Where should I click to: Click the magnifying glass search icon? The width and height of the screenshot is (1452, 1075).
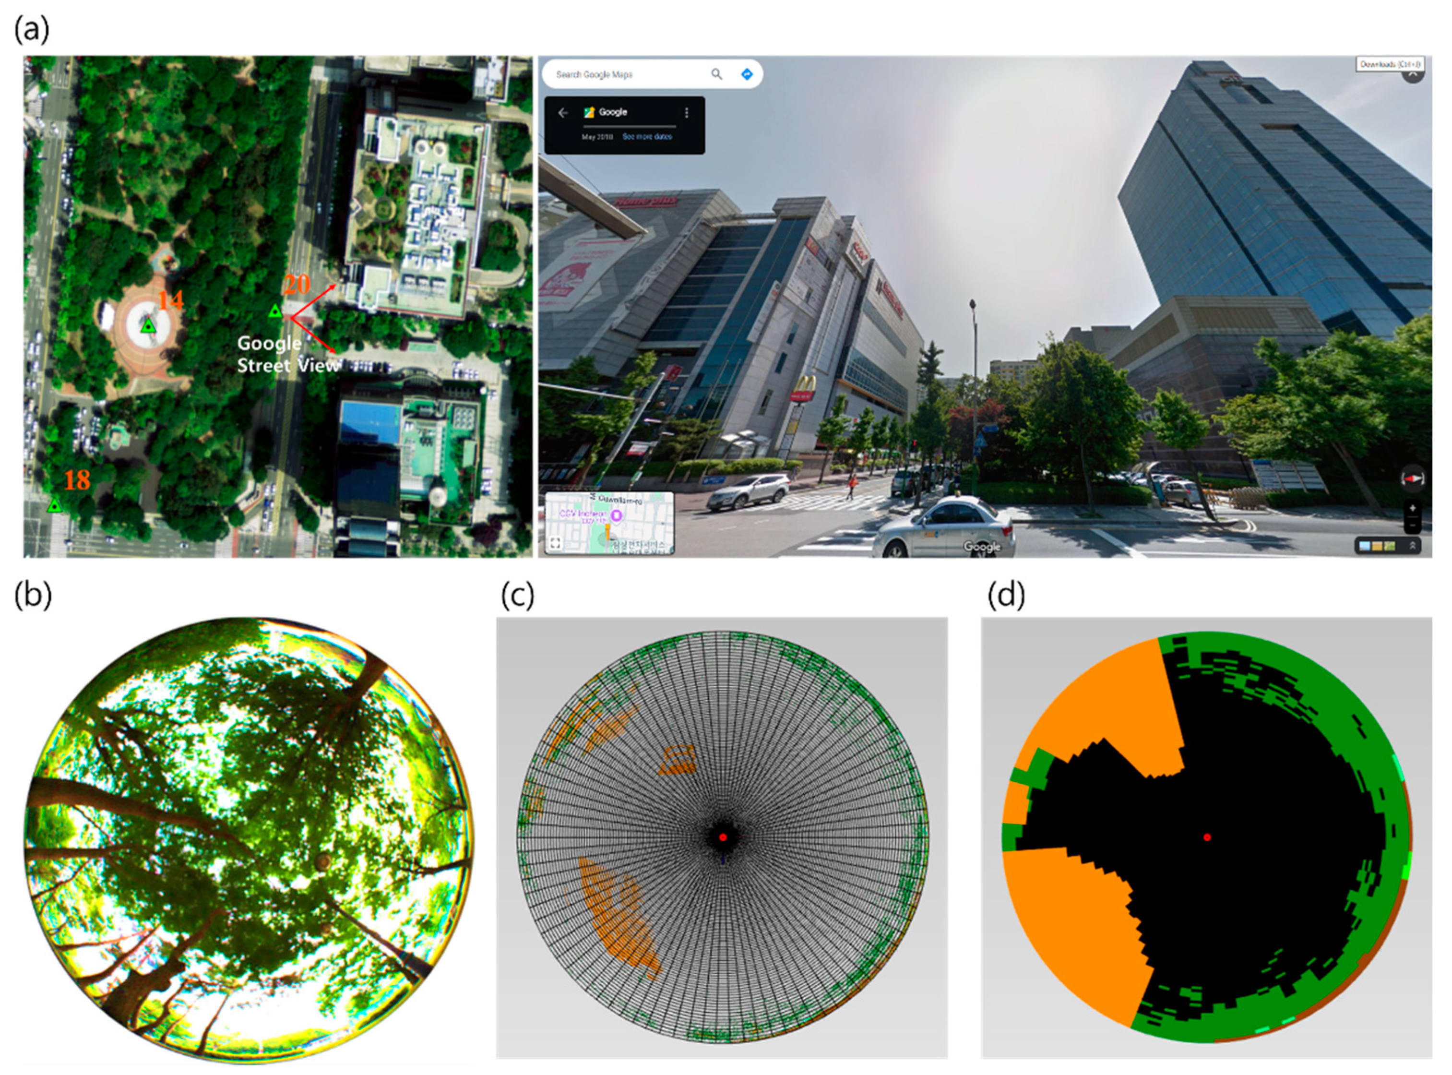716,74
